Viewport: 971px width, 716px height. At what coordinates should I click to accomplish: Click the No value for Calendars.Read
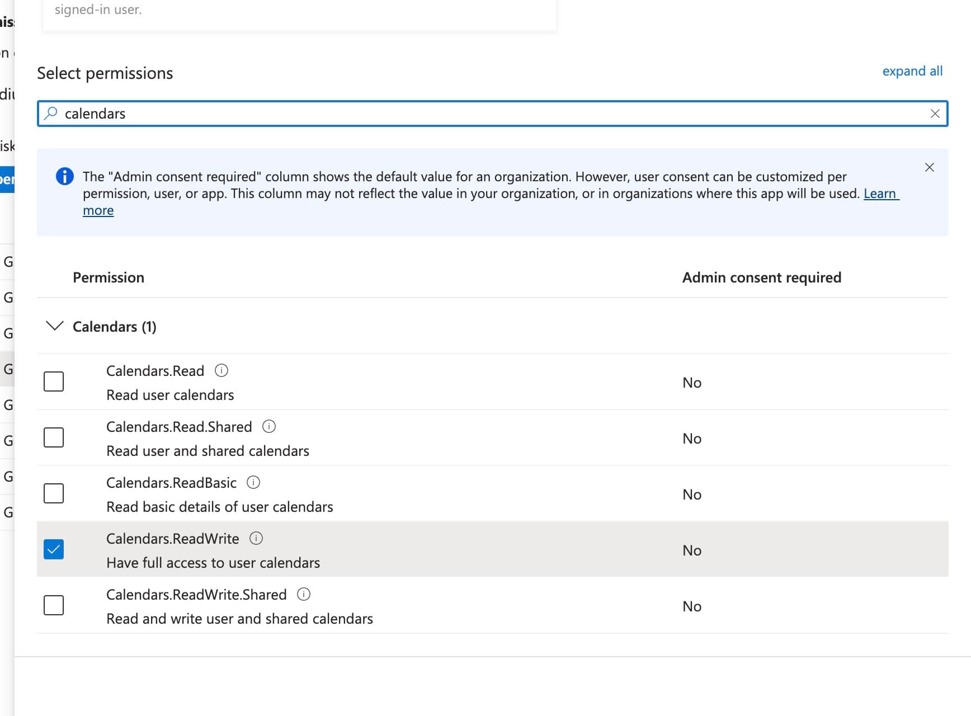tap(692, 383)
